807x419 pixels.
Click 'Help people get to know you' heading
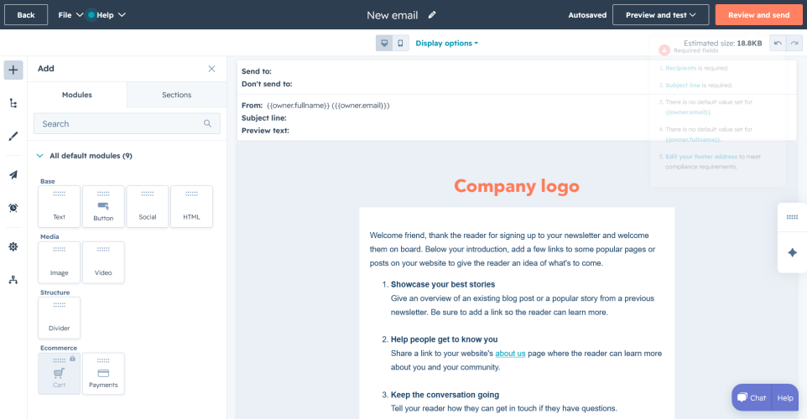444,339
